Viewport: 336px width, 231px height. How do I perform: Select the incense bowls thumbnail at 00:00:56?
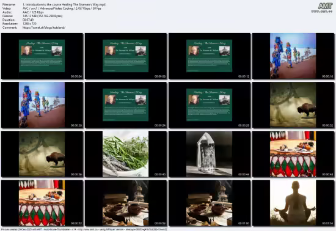126,203
